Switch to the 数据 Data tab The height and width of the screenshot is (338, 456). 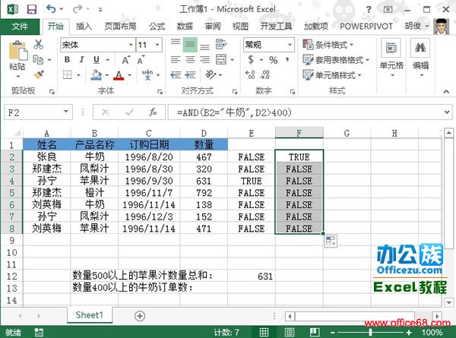coord(185,27)
